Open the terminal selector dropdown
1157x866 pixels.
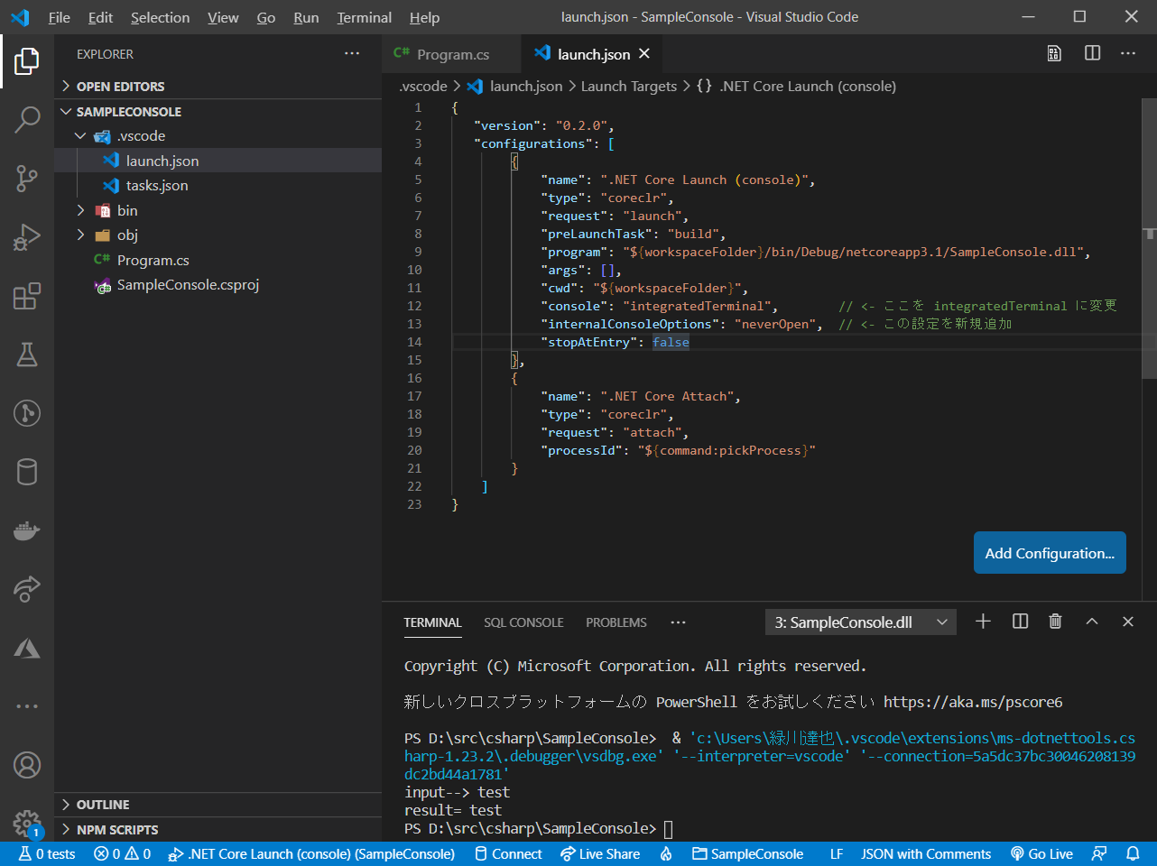pyautogui.click(x=860, y=622)
